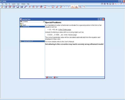125x100 pixels.
Task: Open the Launch menu
Action: (14, 4)
